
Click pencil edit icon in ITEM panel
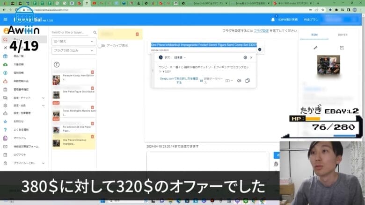pyautogui.click(x=315, y=48)
